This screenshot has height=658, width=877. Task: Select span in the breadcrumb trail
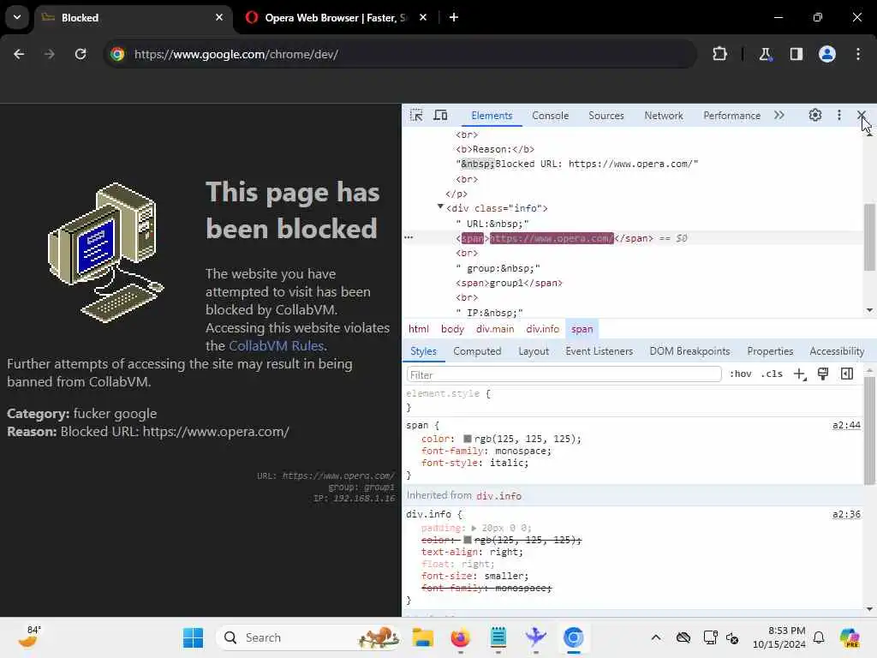click(582, 329)
